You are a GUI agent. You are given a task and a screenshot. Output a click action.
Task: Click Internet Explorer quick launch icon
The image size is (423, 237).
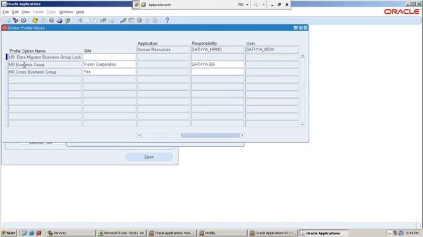[x=31, y=233]
